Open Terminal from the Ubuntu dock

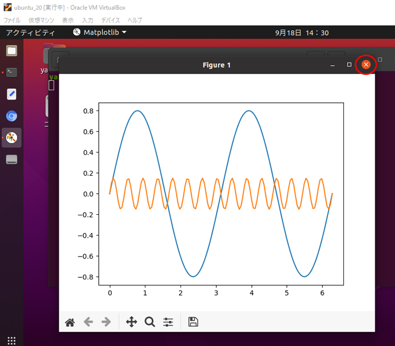click(12, 72)
